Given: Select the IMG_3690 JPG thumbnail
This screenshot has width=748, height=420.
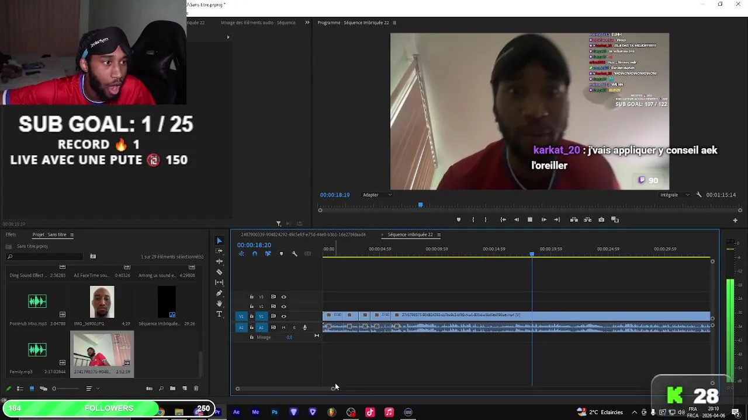Looking at the screenshot, I should [x=102, y=302].
